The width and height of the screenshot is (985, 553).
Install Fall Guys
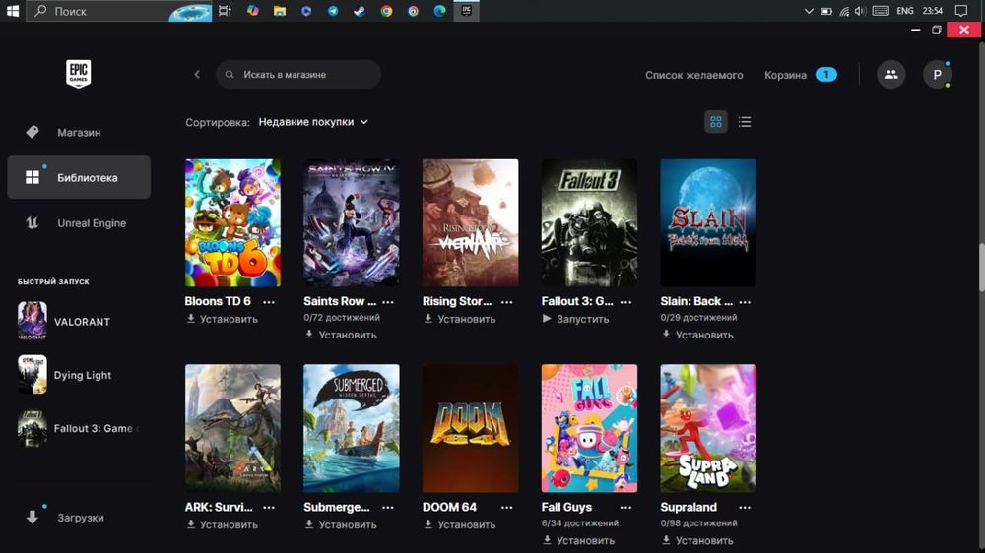[579, 540]
